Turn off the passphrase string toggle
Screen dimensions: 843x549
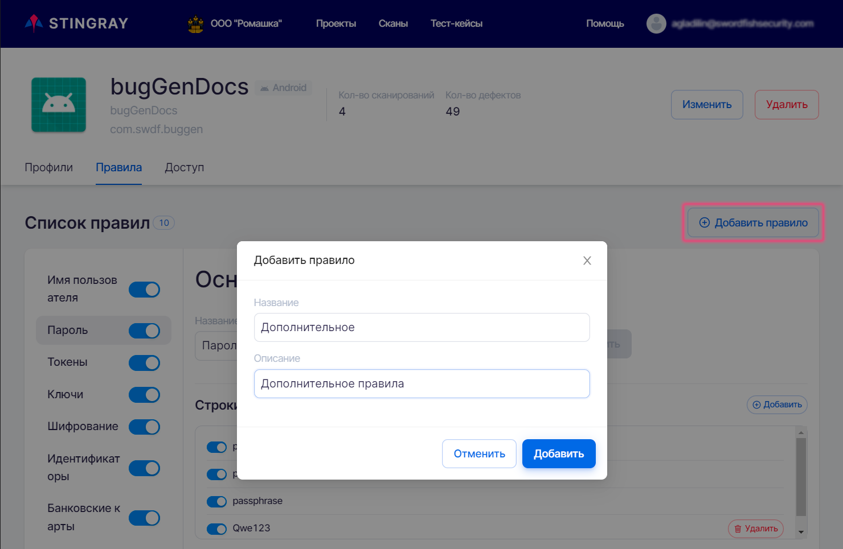216,501
